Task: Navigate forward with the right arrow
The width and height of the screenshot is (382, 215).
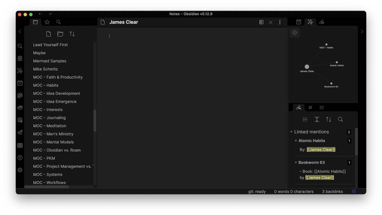Action: click(x=50, y=14)
